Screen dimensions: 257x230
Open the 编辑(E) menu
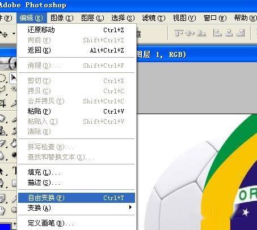pos(31,18)
